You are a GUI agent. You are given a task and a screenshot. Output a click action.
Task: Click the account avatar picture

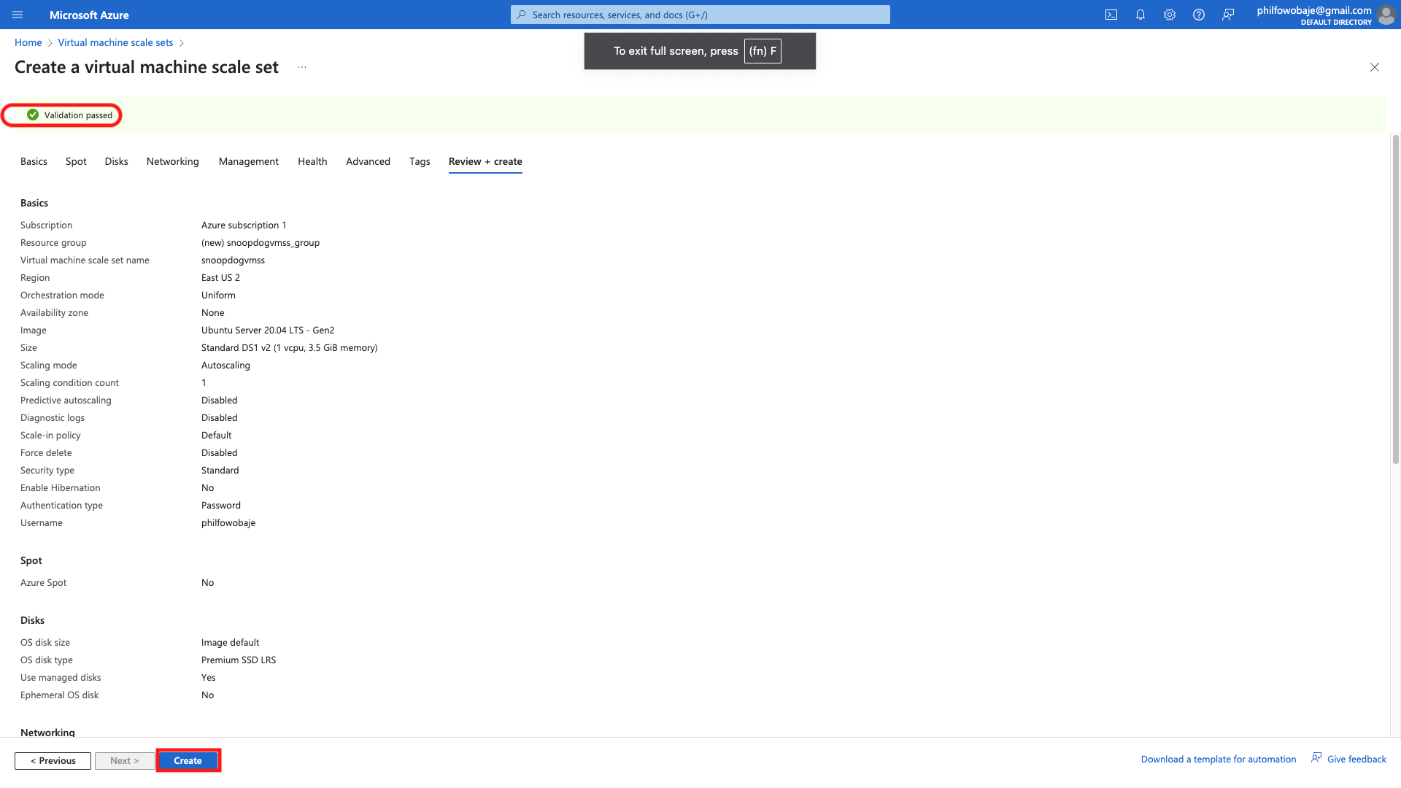[1386, 15]
